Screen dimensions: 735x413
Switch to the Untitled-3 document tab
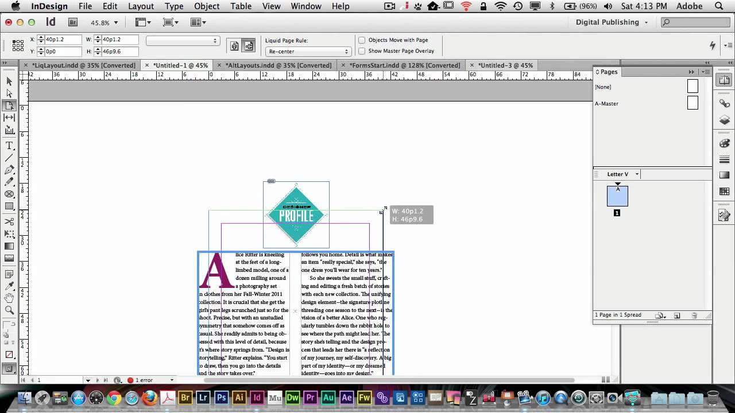[x=505, y=65]
